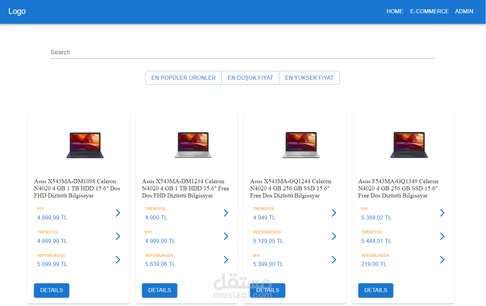486x306 pixels.
Task: Click the 4.999,99 TL price
Action: pyautogui.click(x=52, y=241)
